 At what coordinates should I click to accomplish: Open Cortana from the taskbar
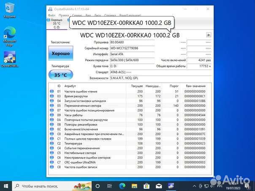click(x=98, y=186)
